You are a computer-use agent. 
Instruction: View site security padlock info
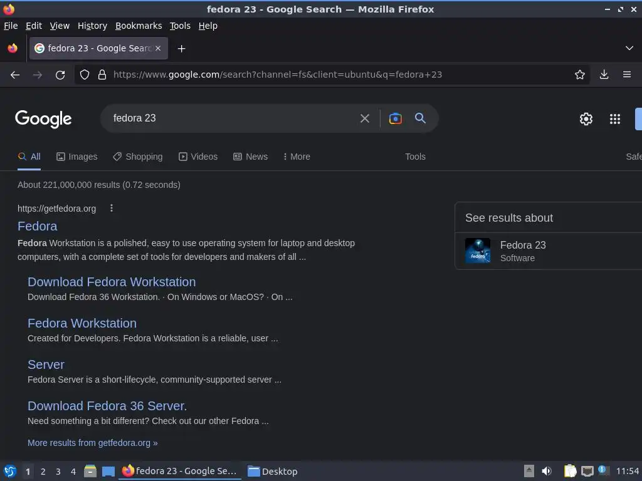102,75
